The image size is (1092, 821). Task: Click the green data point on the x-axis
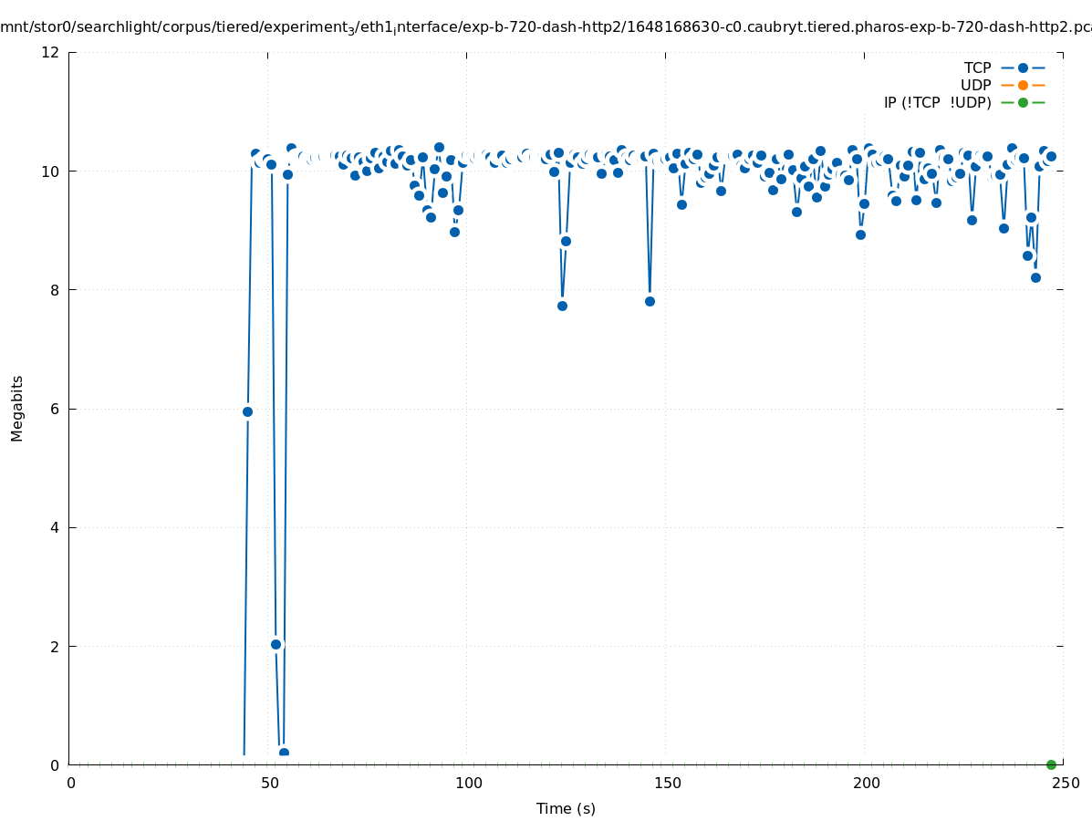point(1051,764)
